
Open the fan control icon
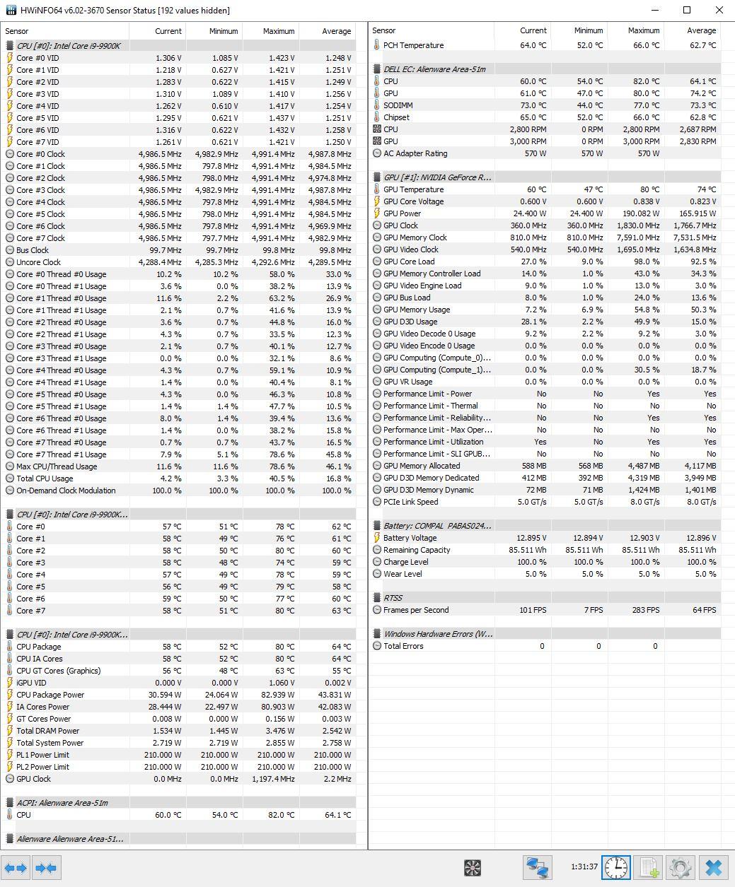coord(473,867)
